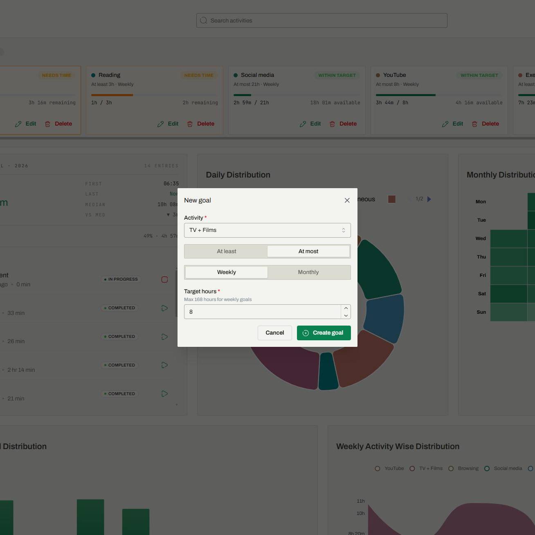The width and height of the screenshot is (535, 535).
Task: Click the pencil icon on YouTube card
Action: [445, 124]
